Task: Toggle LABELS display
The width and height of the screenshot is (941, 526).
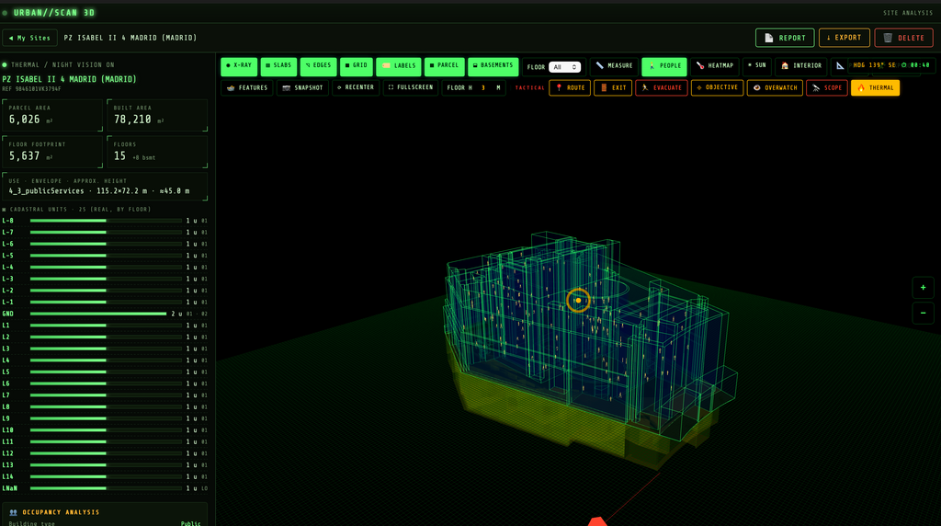Action: point(399,66)
